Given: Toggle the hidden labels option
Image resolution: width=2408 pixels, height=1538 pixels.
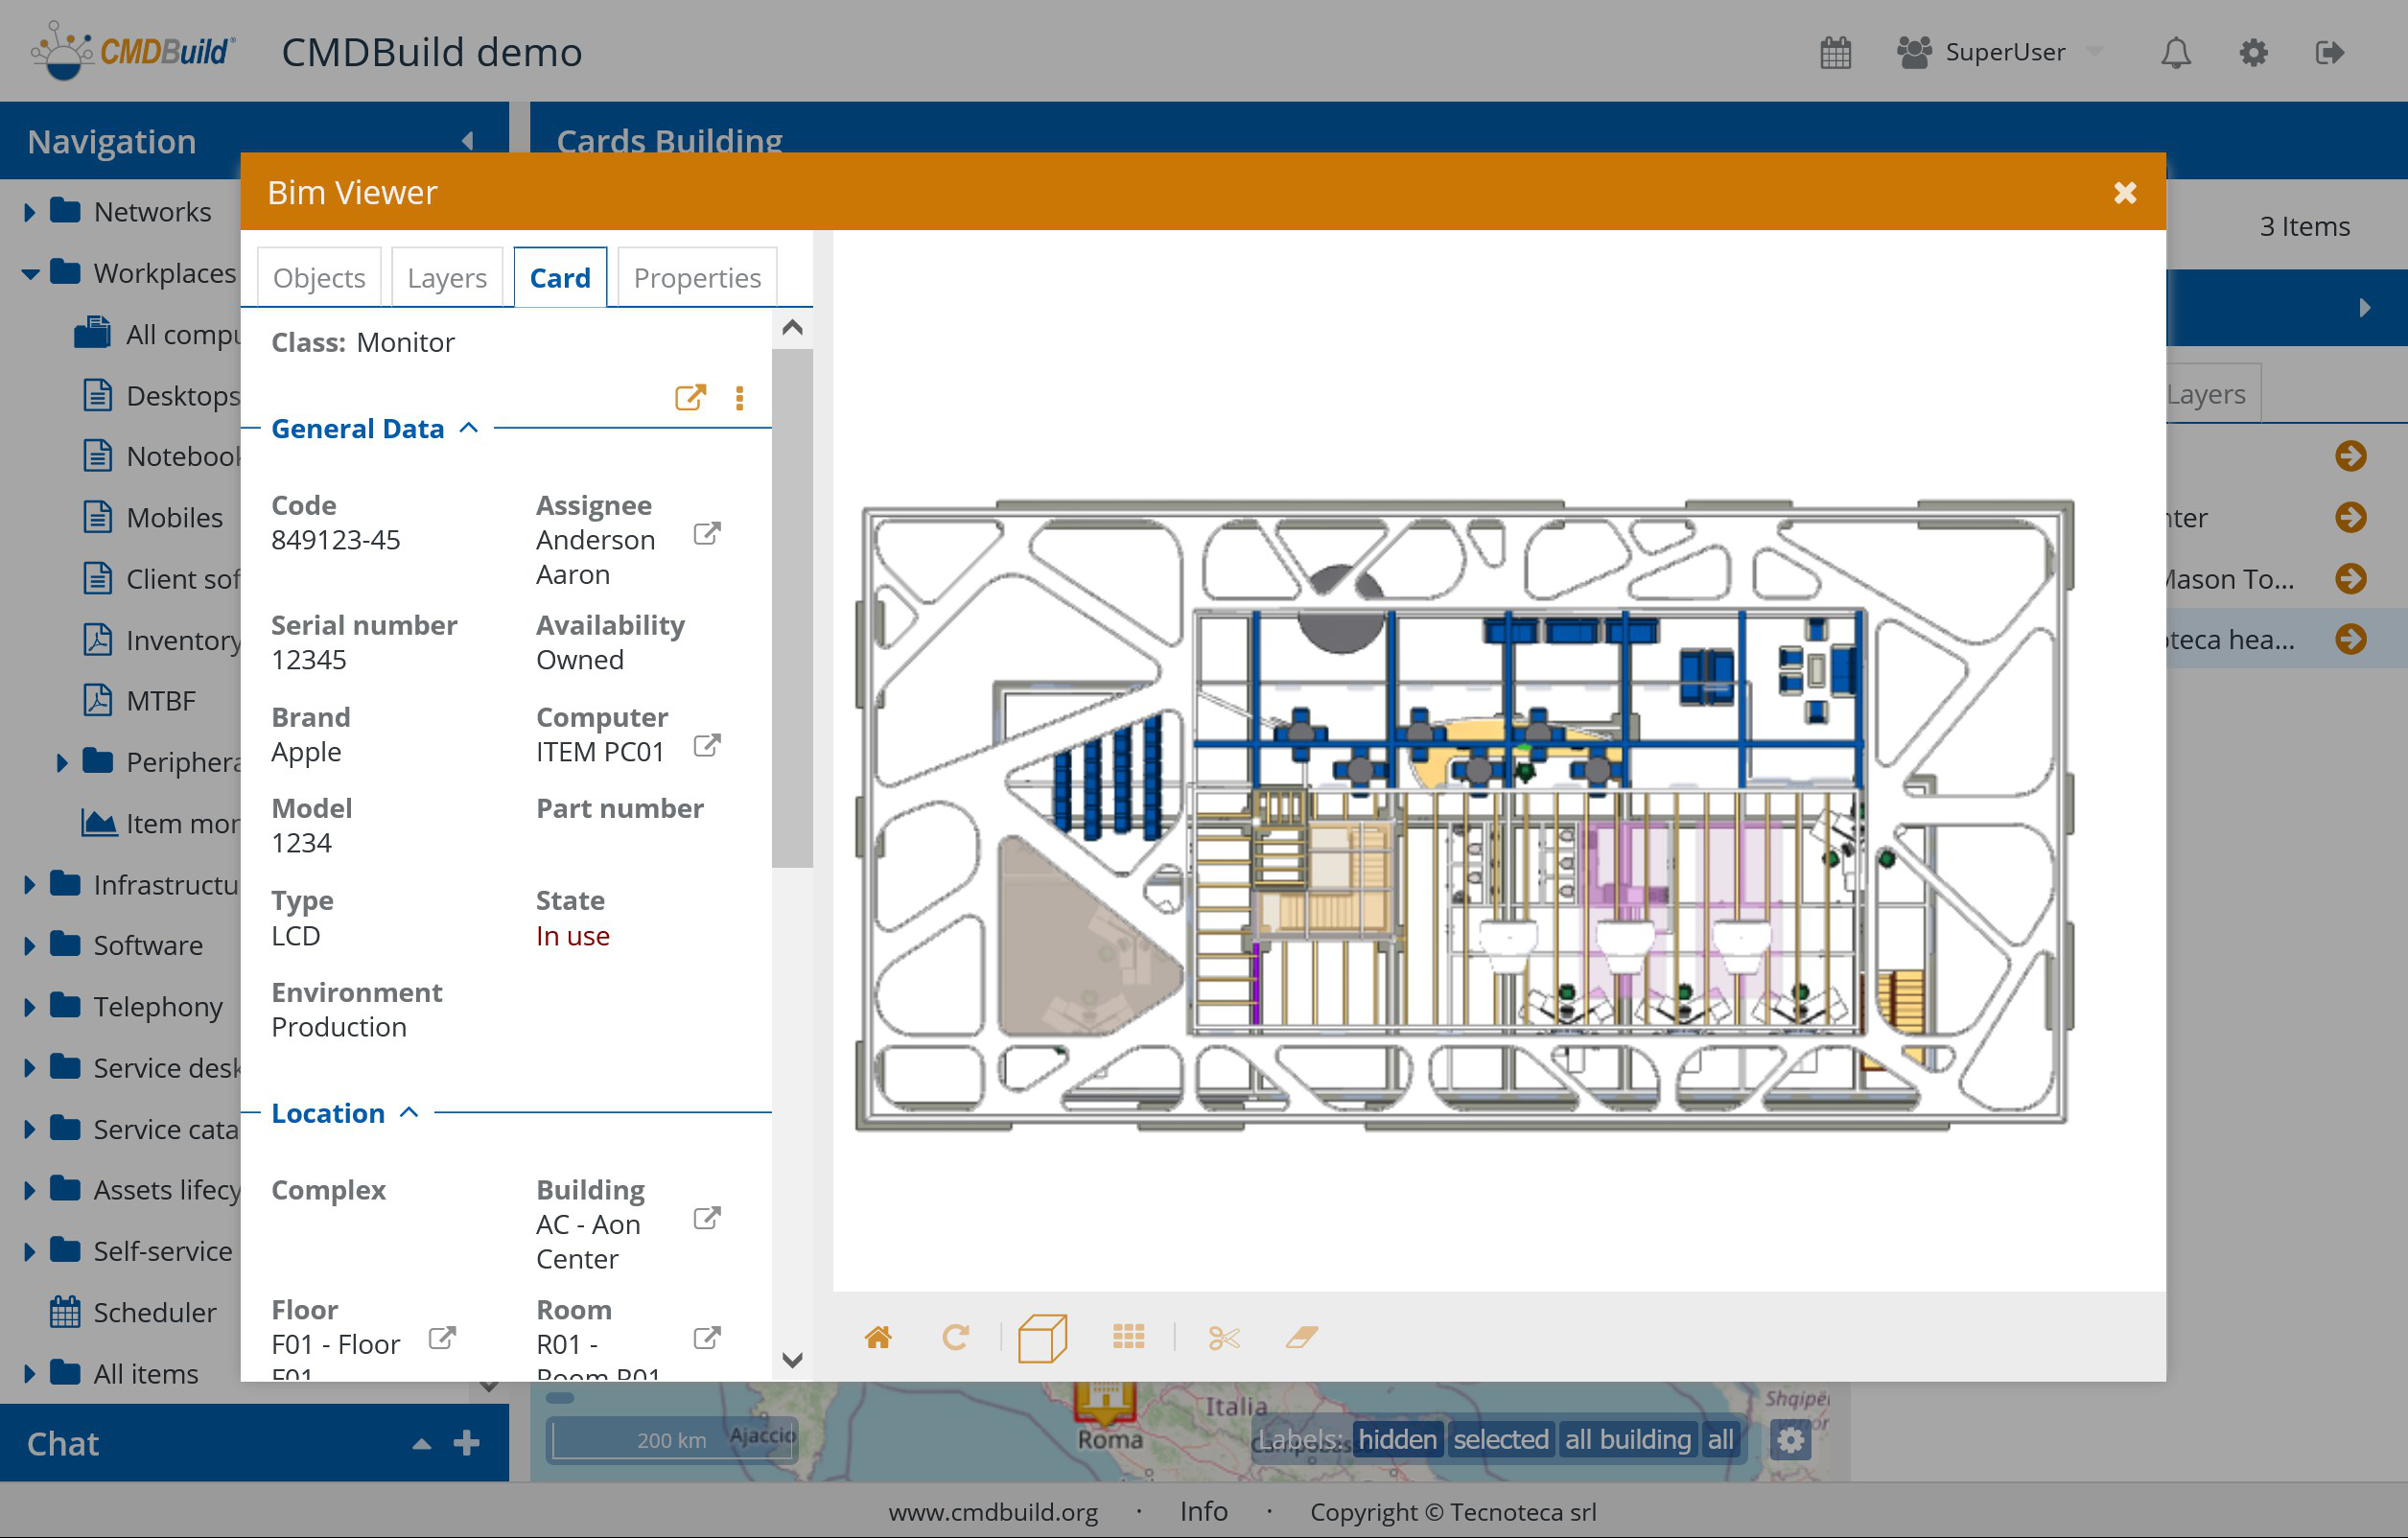Looking at the screenshot, I should (x=1397, y=1439).
